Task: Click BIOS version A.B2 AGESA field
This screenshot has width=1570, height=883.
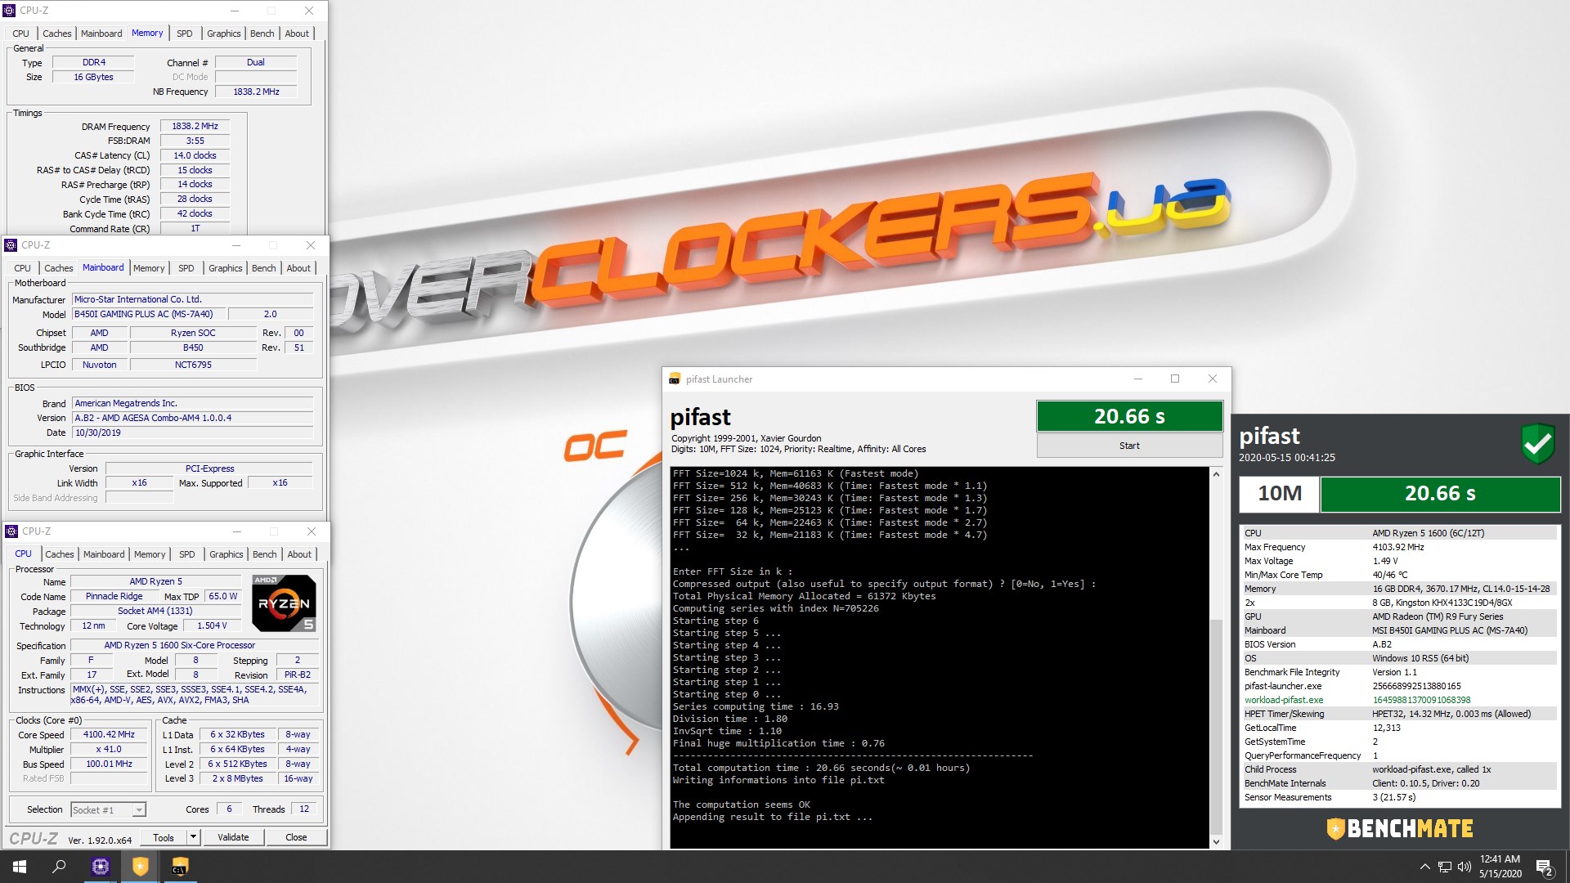Action: (x=193, y=418)
